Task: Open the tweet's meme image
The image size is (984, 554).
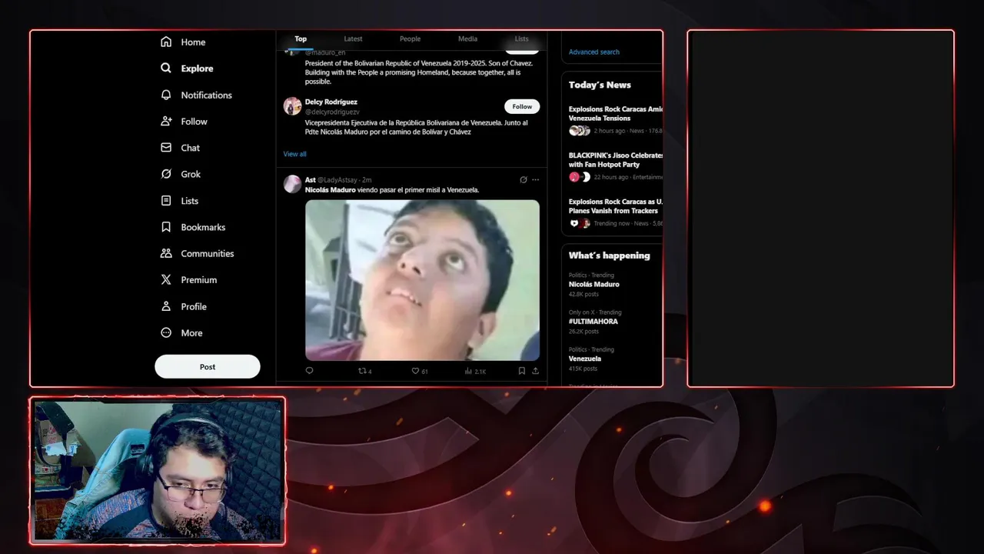Action: [422, 280]
